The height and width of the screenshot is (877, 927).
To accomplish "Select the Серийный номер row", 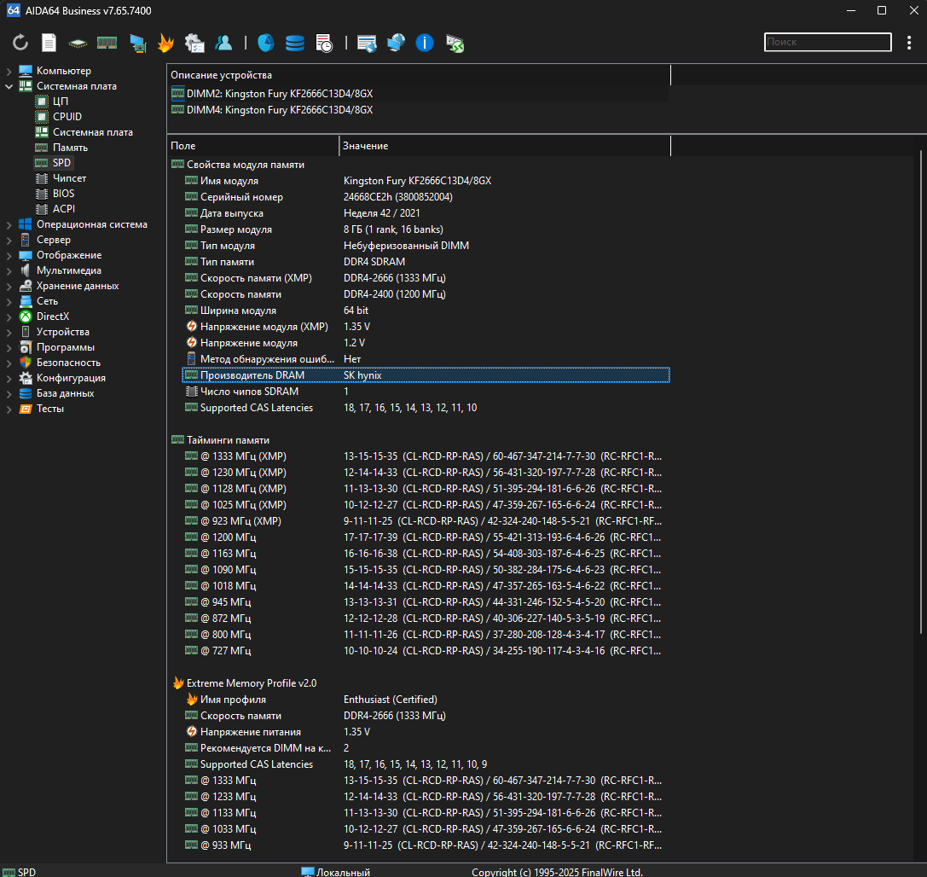I will tap(426, 197).
